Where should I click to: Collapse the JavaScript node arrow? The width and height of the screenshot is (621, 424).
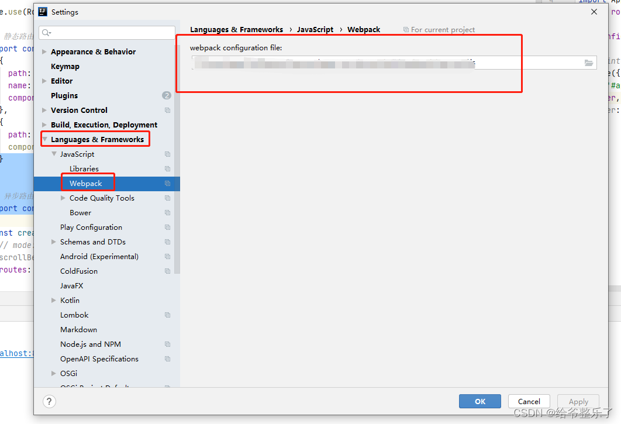coord(54,154)
